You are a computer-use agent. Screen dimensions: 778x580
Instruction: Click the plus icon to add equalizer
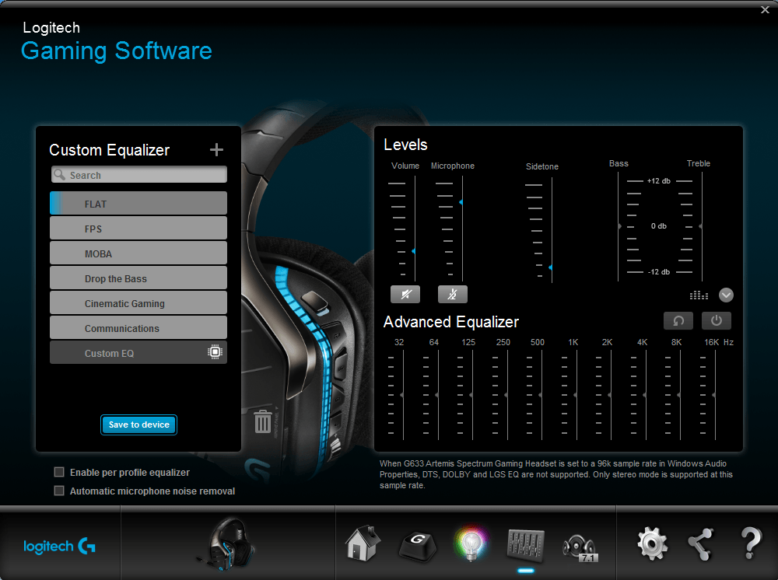point(216,150)
